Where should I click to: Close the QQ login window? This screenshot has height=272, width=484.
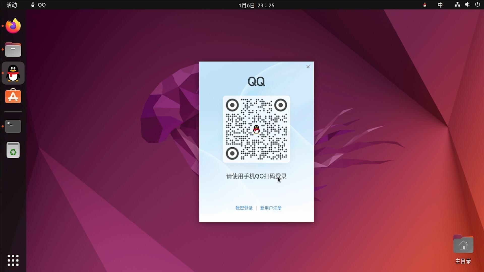point(308,66)
